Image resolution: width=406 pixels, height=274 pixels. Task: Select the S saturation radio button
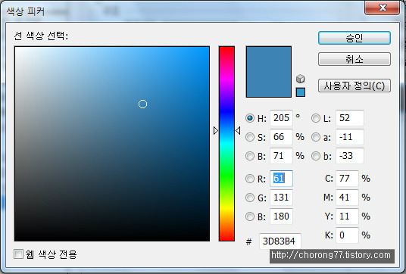pos(250,137)
